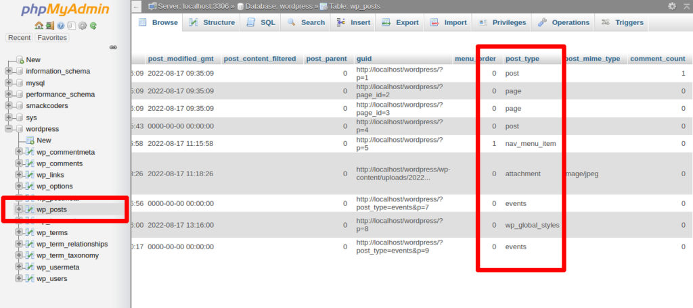
Task: Click the Favorites tables button
Action: [52, 38]
